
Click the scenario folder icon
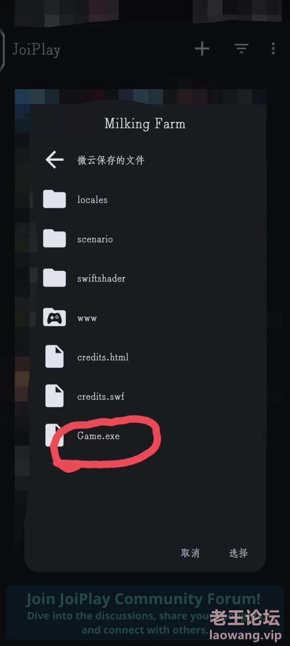[55, 239]
